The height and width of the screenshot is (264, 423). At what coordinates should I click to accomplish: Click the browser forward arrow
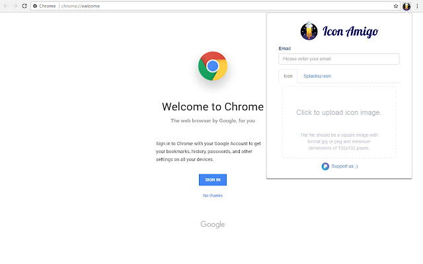point(15,6)
